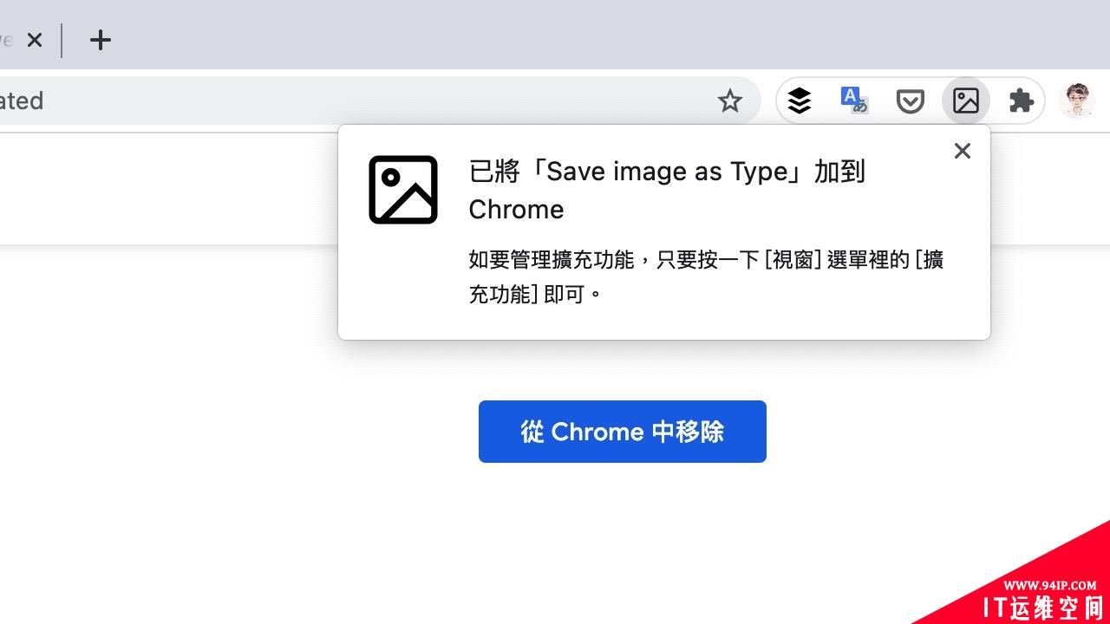Open the profile avatar menu

click(1078, 101)
